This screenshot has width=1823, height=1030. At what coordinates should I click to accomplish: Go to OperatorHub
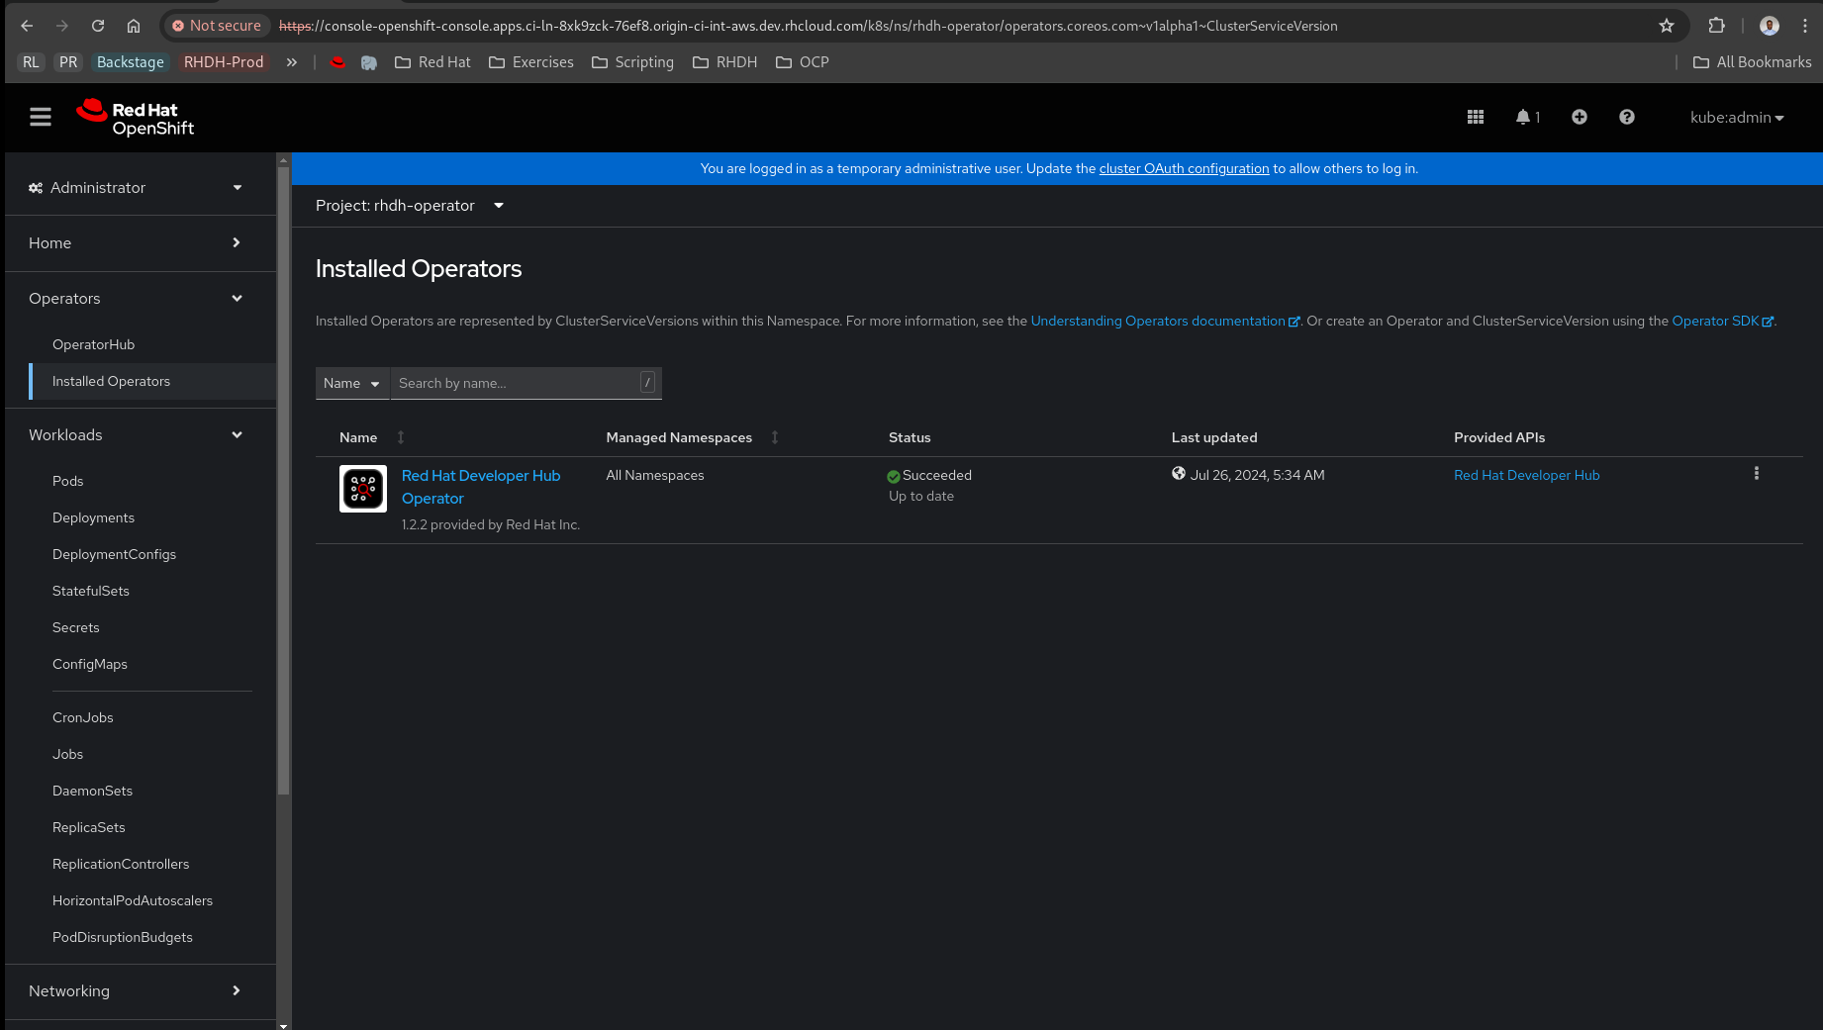pos(93,344)
